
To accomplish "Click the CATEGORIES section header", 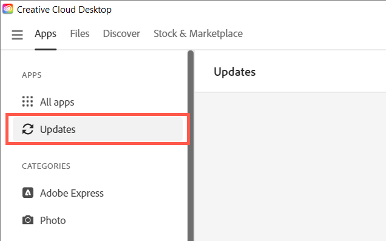I will pos(46,166).
